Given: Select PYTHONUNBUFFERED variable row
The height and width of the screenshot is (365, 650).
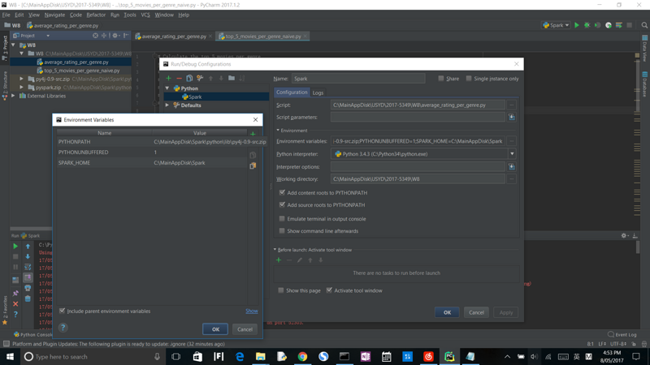Looking at the screenshot, I should pos(152,152).
